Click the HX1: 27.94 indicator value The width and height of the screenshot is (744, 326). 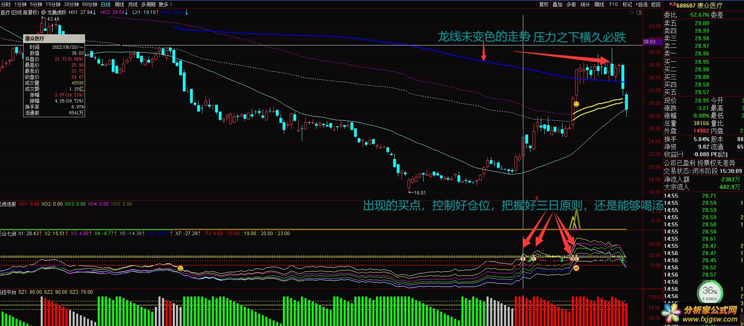82,12
